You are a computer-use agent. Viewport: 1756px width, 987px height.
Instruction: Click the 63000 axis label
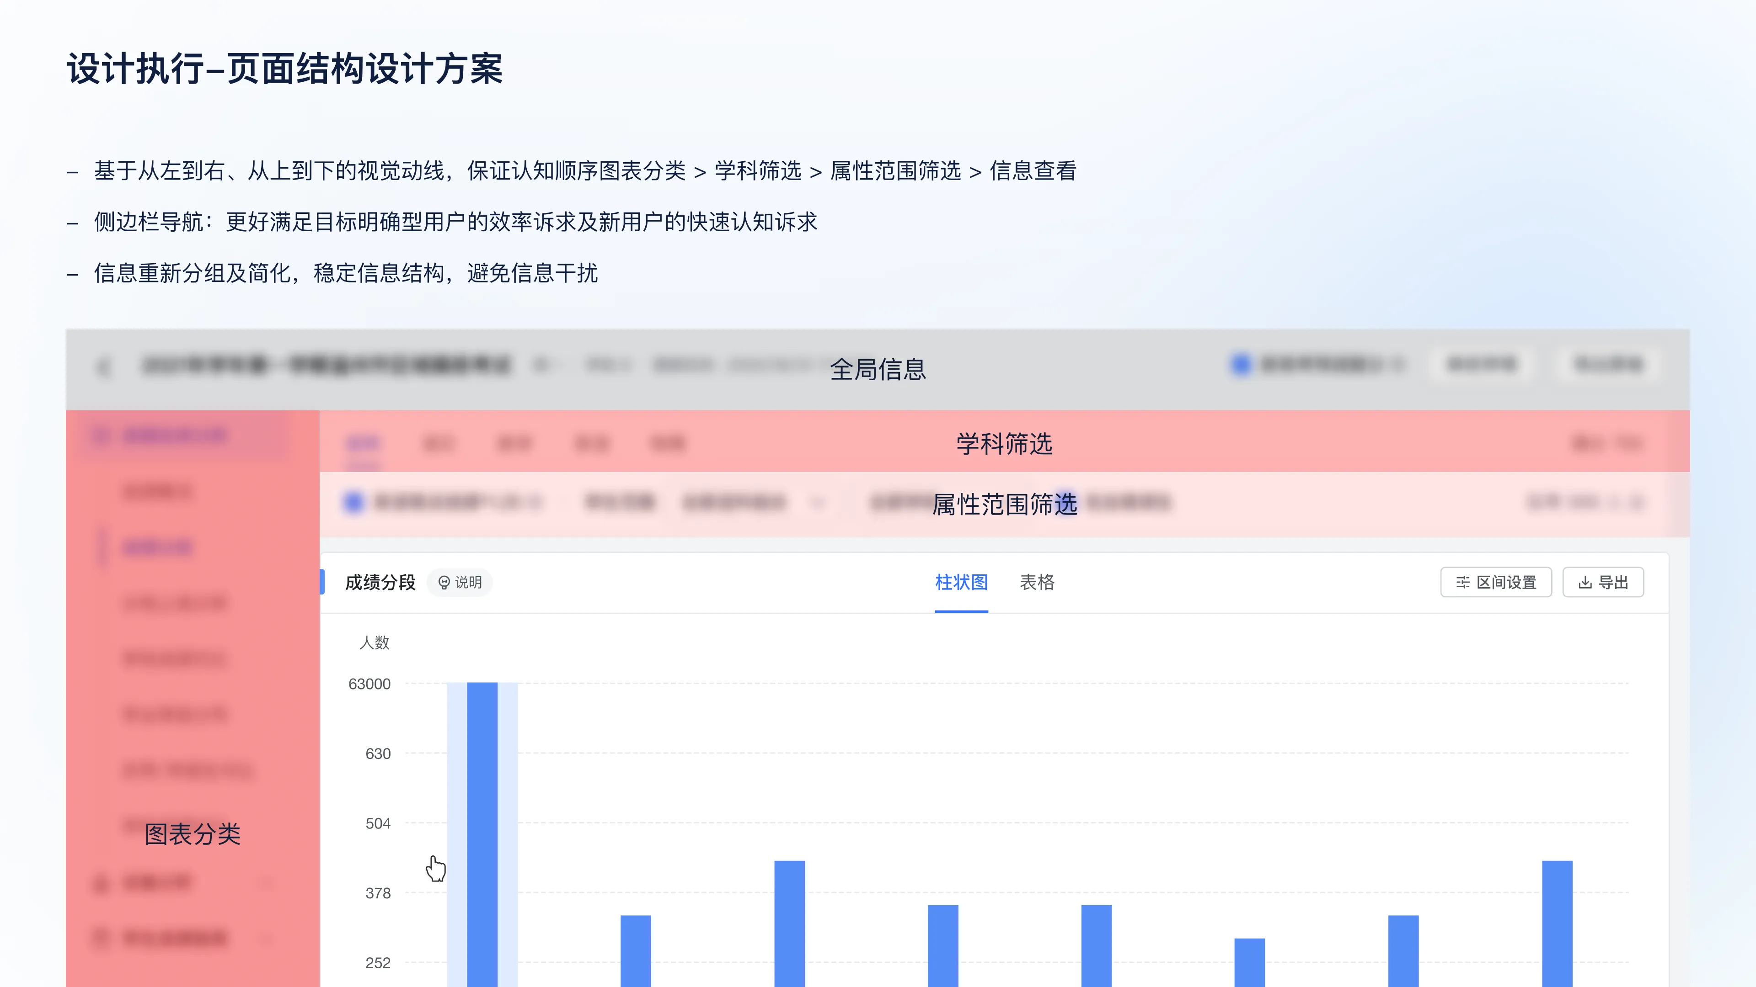(369, 684)
